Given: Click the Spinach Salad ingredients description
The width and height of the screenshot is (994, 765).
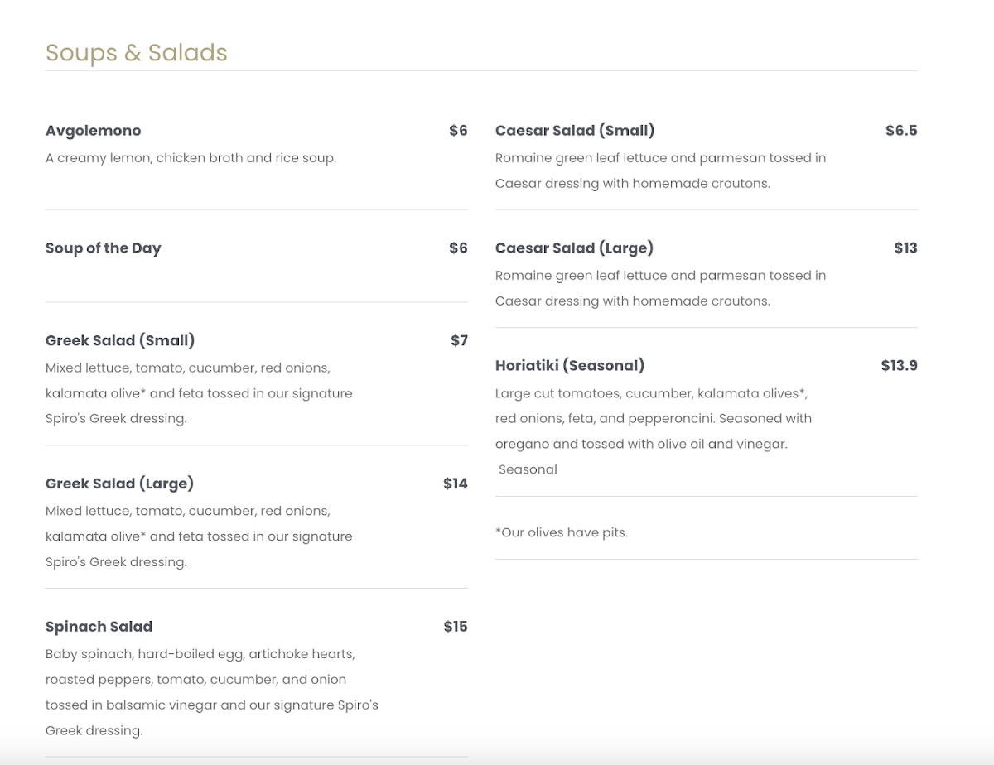Looking at the screenshot, I should 211,692.
